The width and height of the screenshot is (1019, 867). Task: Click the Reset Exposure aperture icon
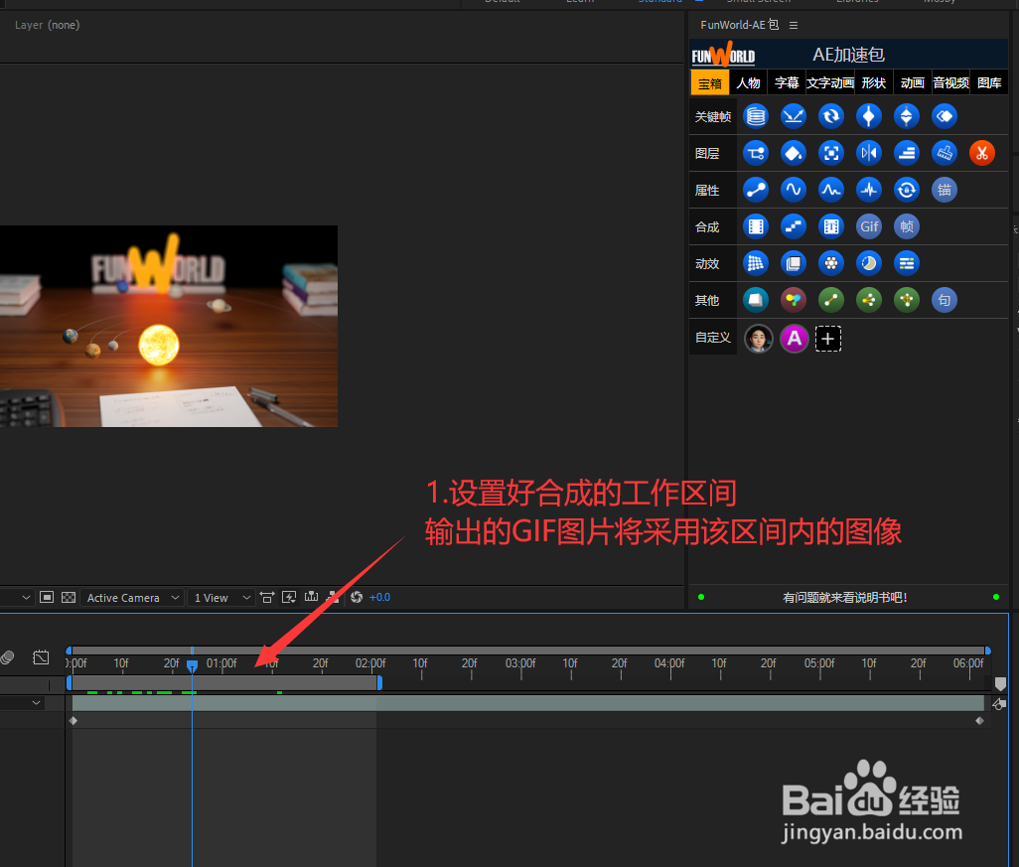pyautogui.click(x=357, y=597)
